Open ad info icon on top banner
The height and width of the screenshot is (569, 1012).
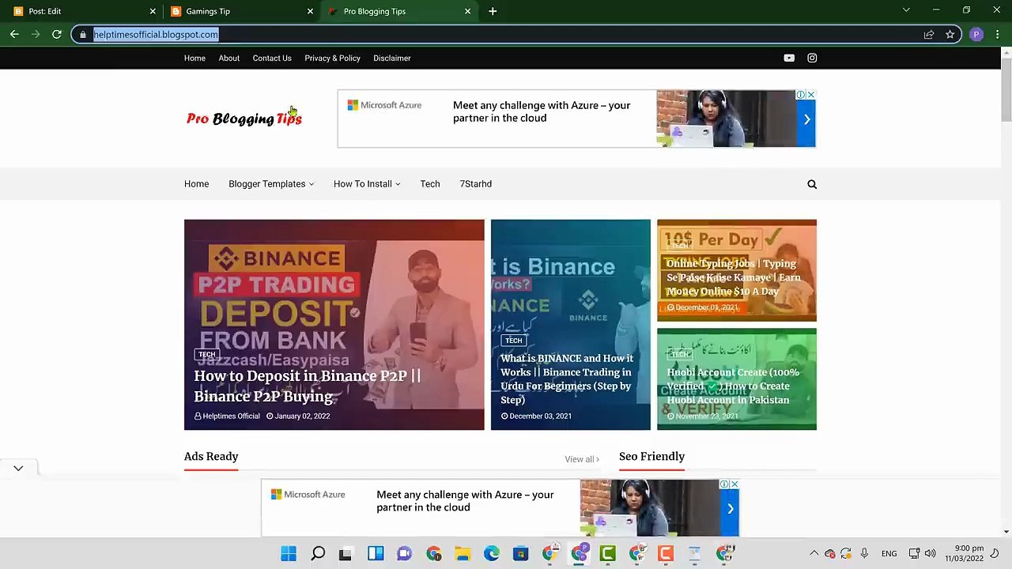(801, 95)
